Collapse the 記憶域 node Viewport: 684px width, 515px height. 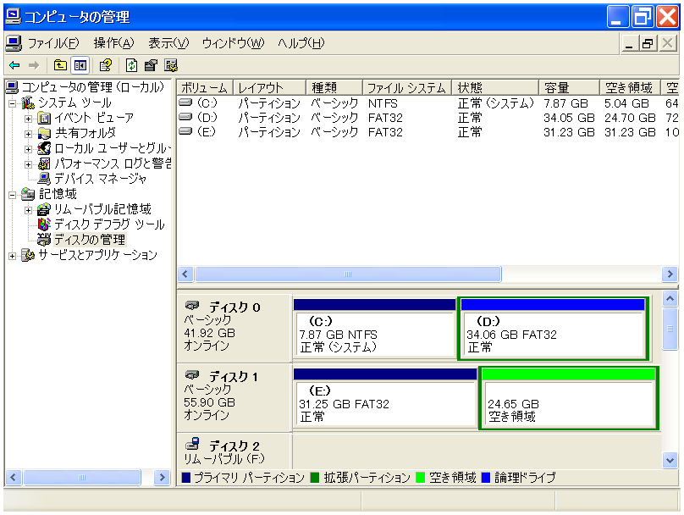(x=12, y=195)
